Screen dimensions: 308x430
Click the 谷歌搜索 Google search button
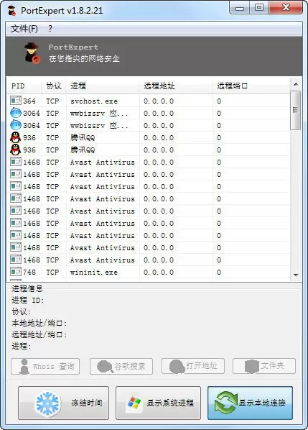121,366
